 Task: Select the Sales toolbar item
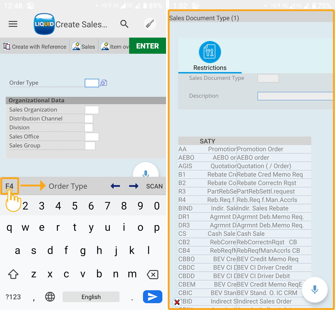(x=84, y=47)
